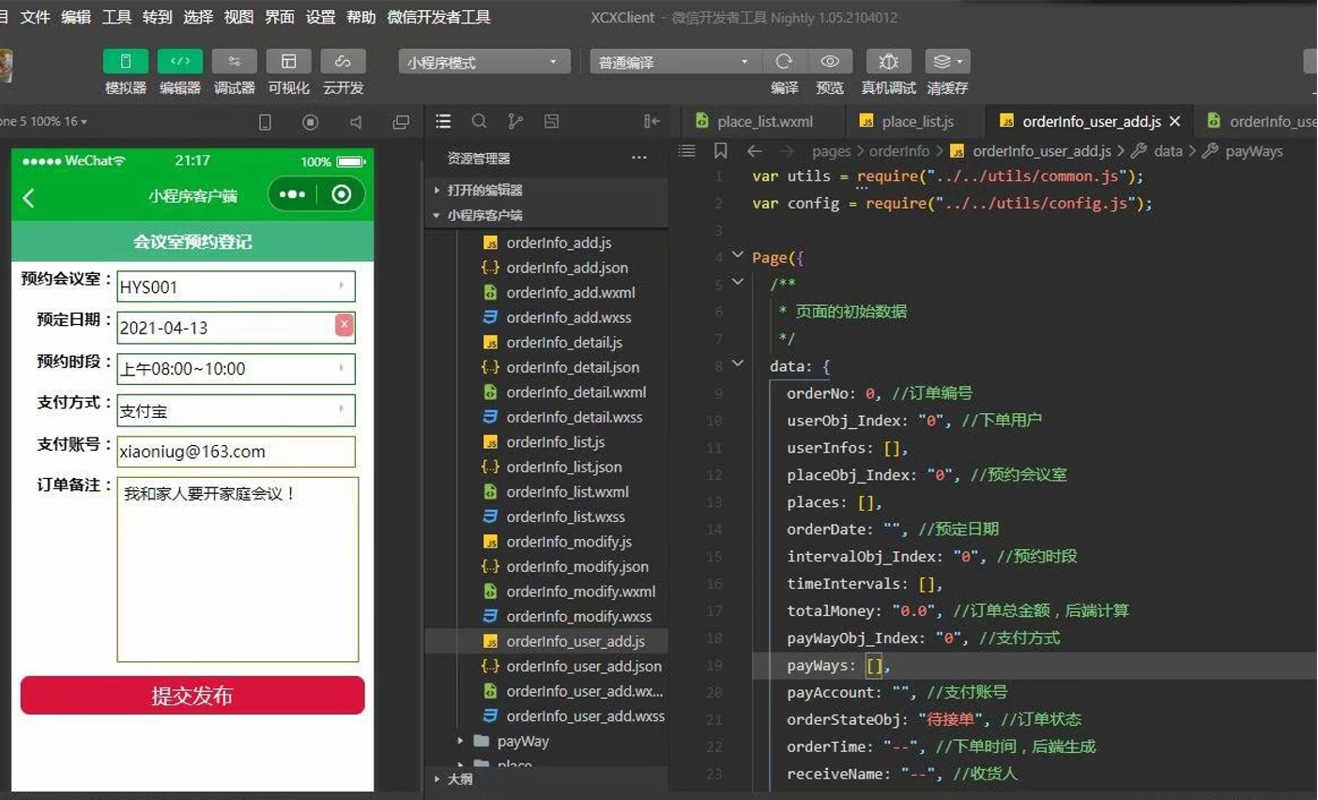Click the detach simulator window icon

(x=401, y=122)
